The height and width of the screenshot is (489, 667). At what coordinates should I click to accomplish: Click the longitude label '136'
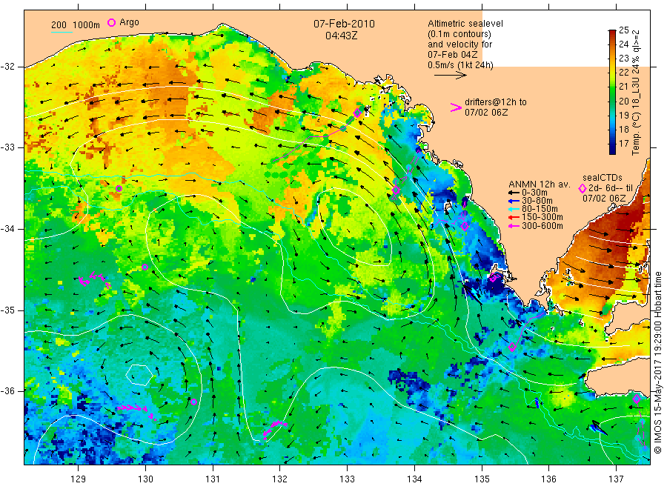tap(548, 479)
